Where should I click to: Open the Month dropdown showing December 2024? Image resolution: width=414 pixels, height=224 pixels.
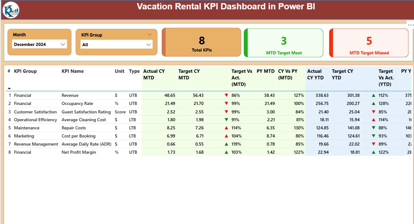[x=39, y=45]
